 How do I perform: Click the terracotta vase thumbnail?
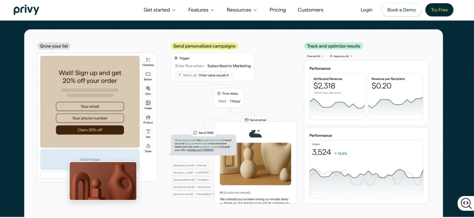(103, 181)
